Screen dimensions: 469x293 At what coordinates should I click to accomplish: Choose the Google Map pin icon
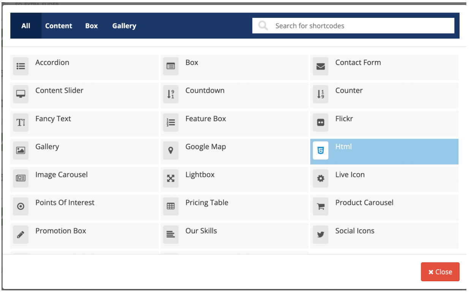click(171, 150)
